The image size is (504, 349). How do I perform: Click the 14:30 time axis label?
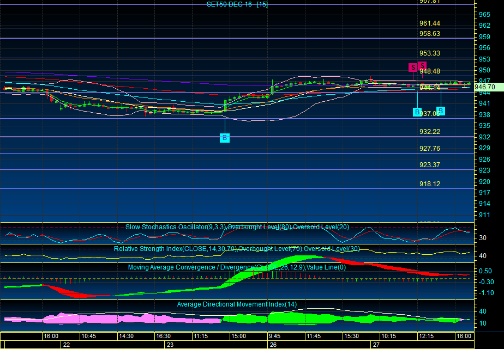point(126,336)
